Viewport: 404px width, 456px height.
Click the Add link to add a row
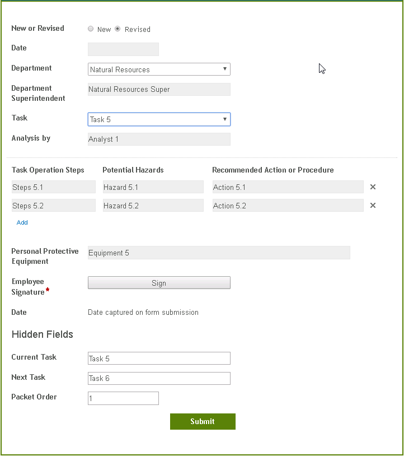[x=22, y=222]
